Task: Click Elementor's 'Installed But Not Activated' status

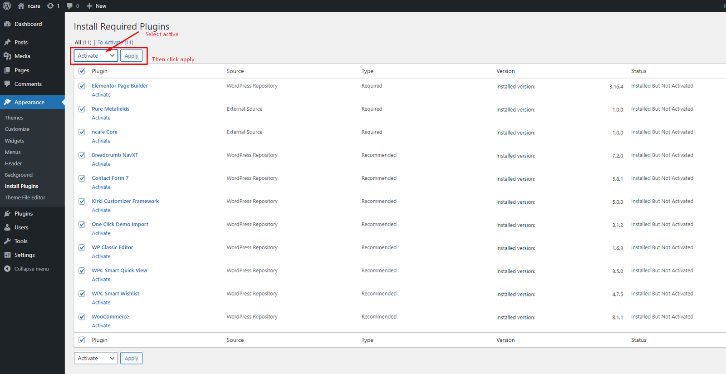Action: tap(662, 86)
